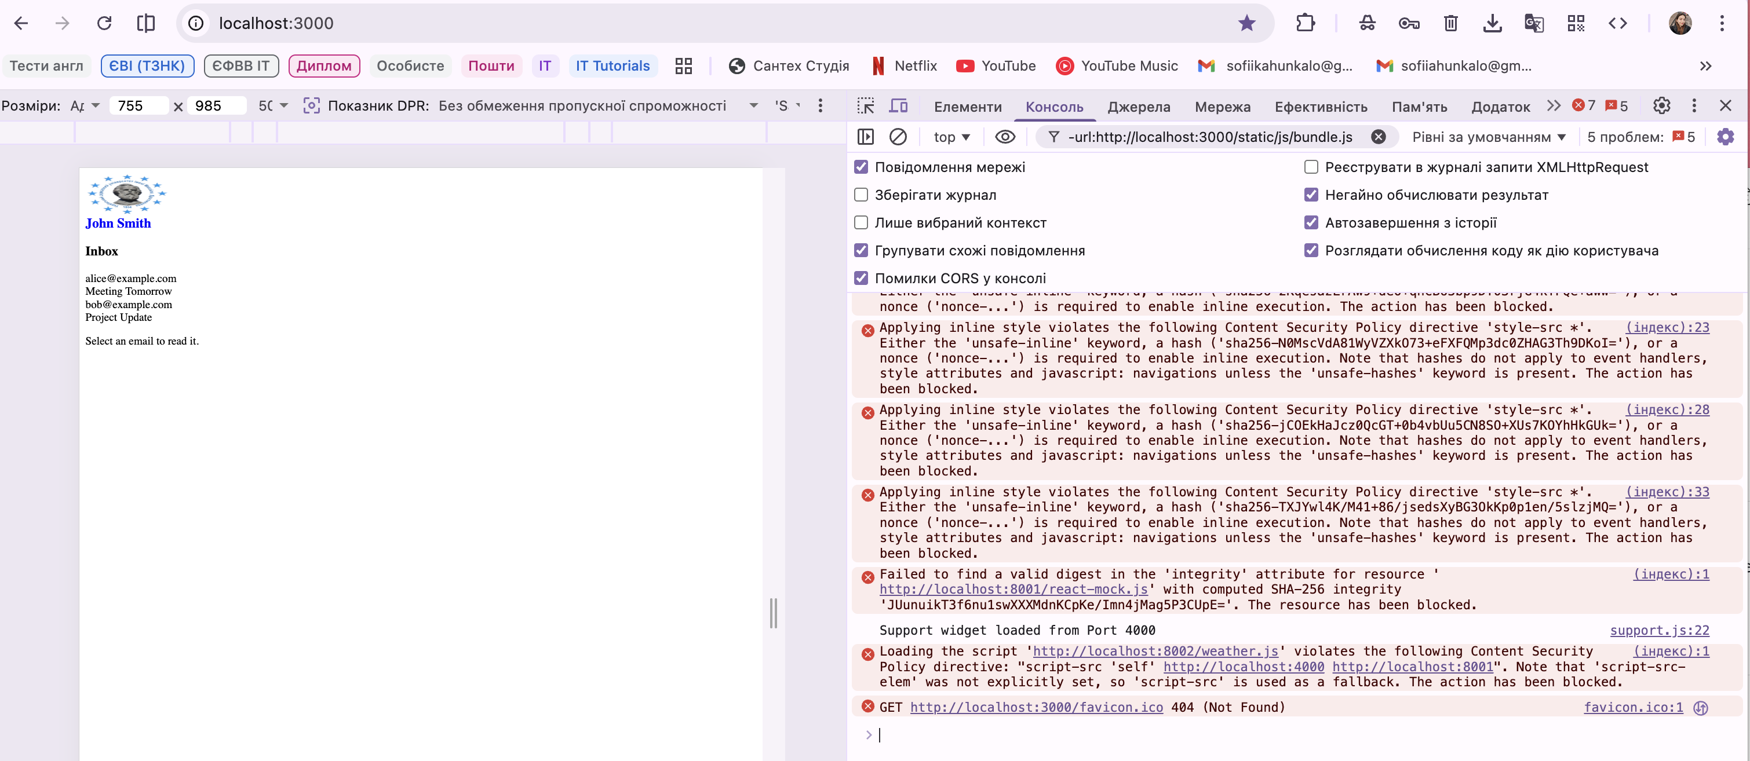
Task: Open DevTools settings gear
Action: coord(1661,105)
